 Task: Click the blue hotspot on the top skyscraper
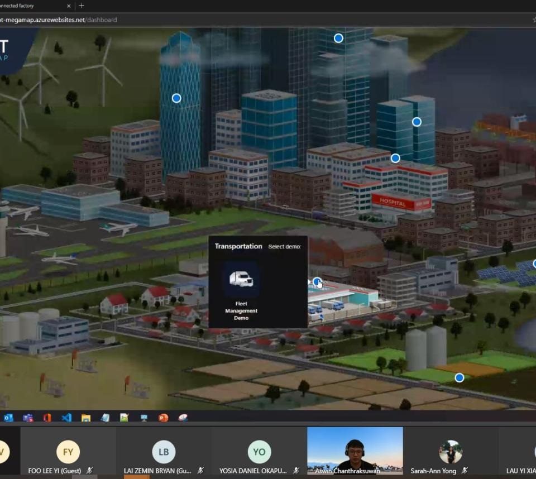(x=338, y=38)
